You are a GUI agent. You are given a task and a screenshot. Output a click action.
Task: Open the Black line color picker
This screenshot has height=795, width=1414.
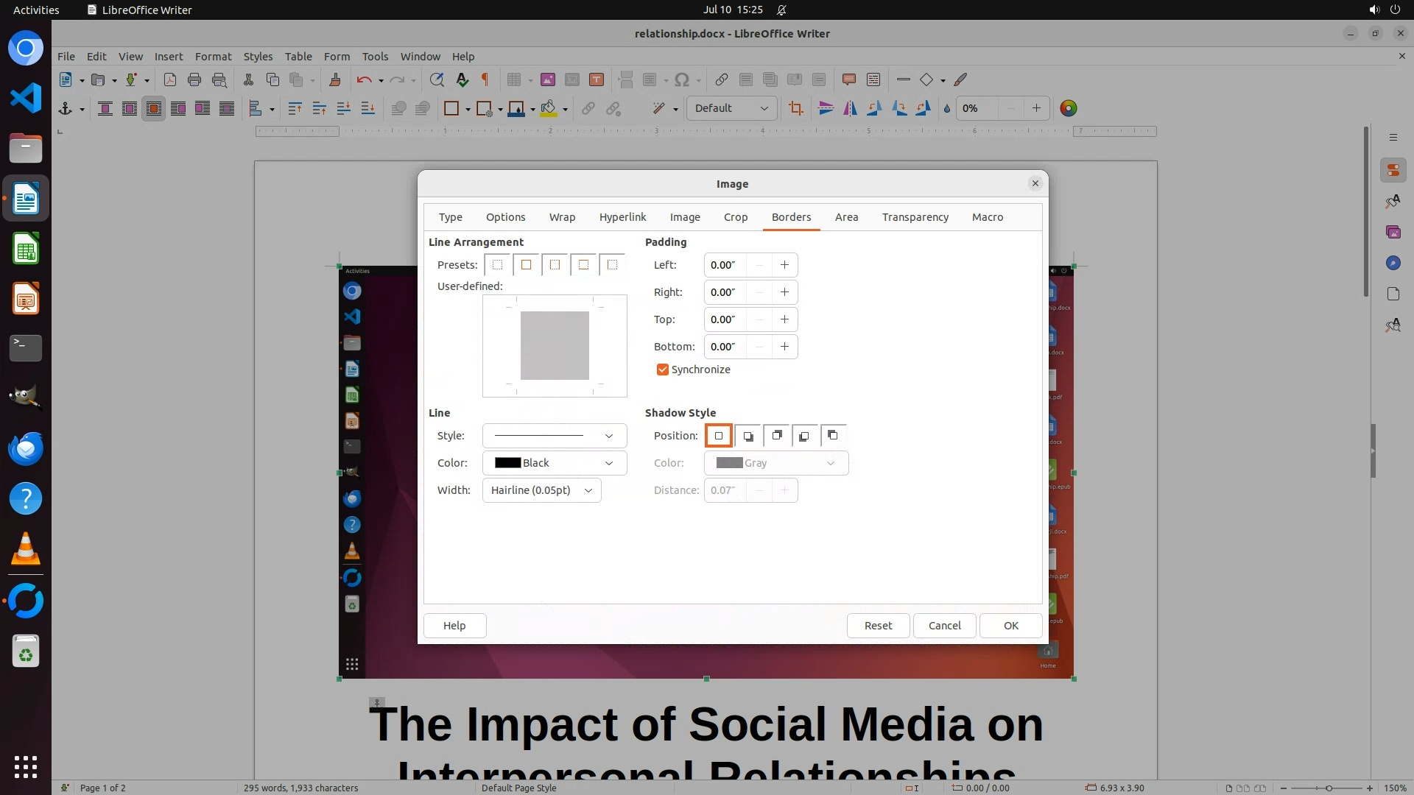(554, 463)
